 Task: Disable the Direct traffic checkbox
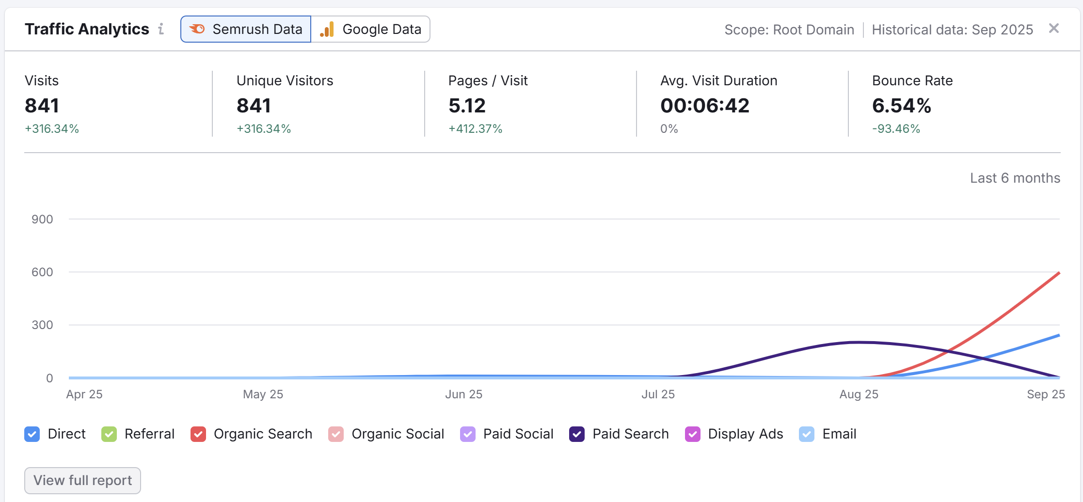pyautogui.click(x=32, y=434)
